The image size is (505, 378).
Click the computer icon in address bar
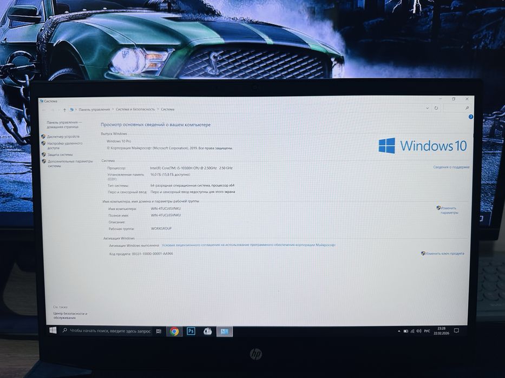click(x=72, y=110)
